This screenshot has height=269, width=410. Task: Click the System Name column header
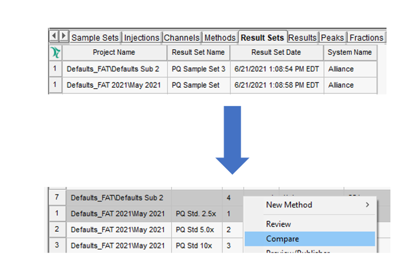tap(350, 53)
